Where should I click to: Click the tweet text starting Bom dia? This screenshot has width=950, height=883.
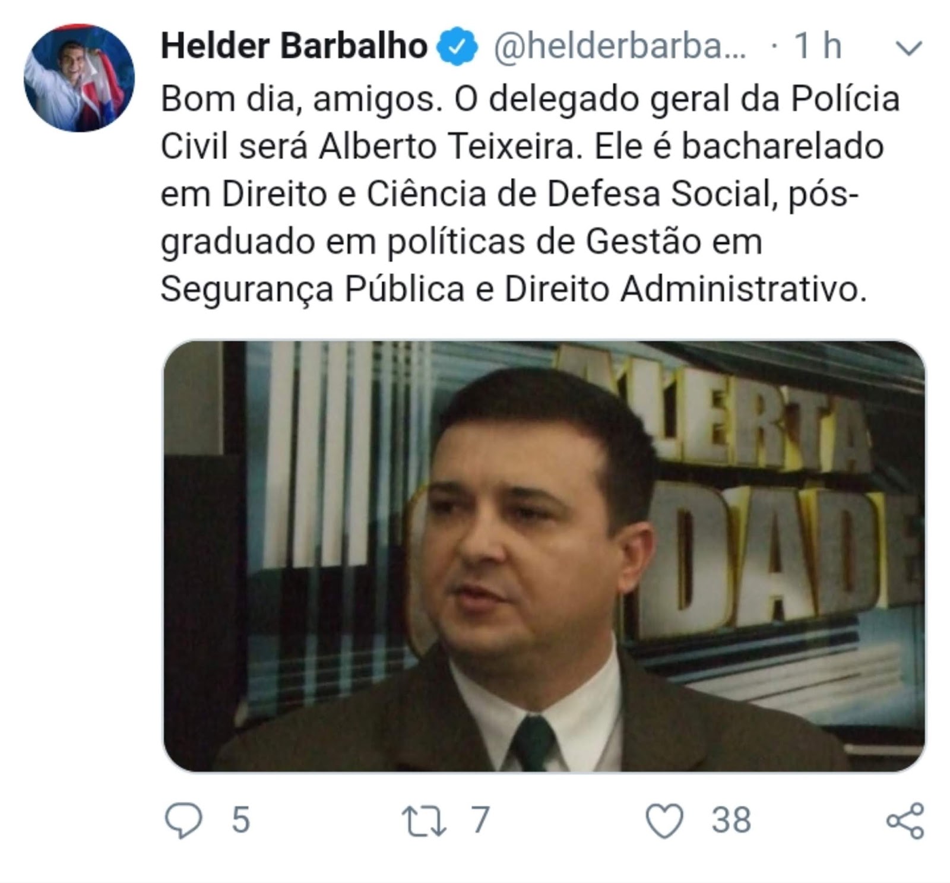530,194
